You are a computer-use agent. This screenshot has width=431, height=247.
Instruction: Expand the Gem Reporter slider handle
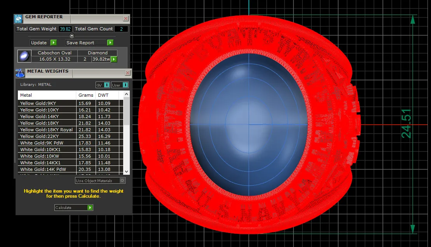pyautogui.click(x=72, y=36)
